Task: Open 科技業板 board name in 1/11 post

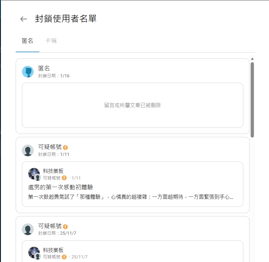Action: (x=53, y=171)
